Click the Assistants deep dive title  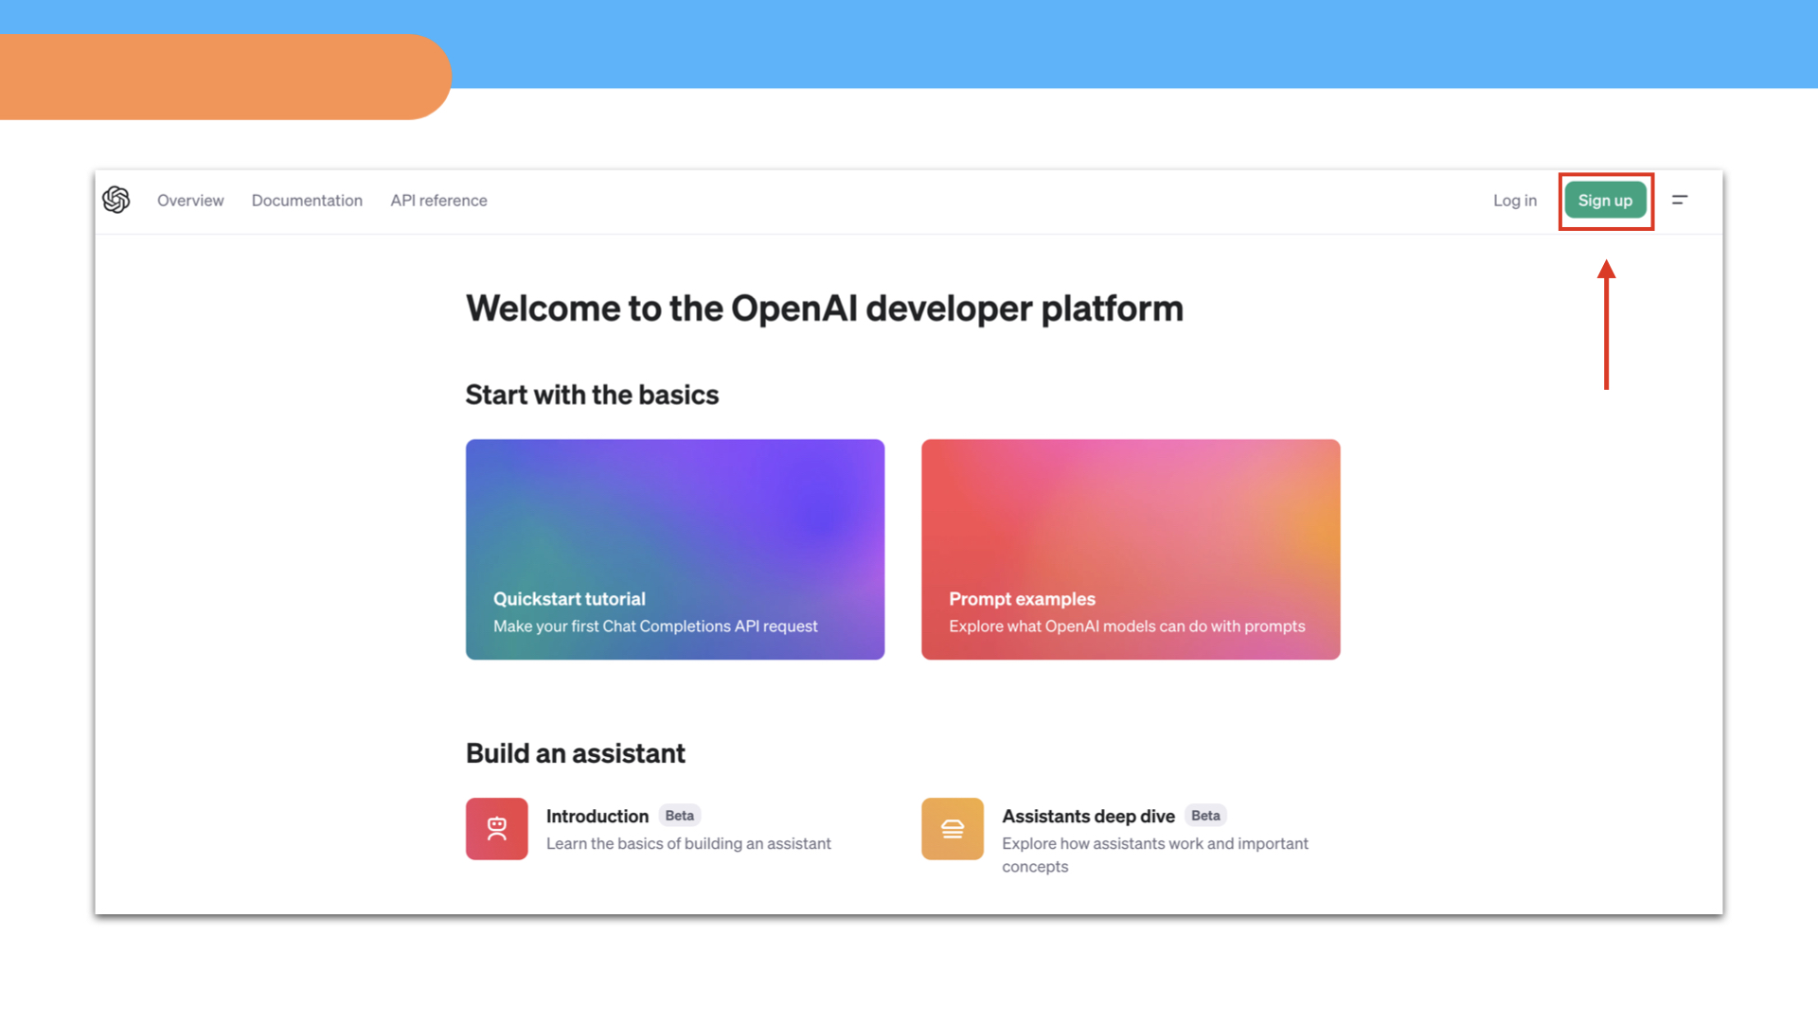[1088, 816]
